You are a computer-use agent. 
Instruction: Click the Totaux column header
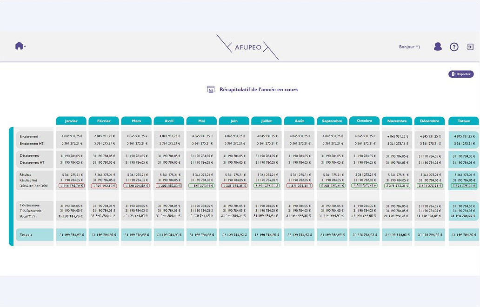pyautogui.click(x=463, y=121)
